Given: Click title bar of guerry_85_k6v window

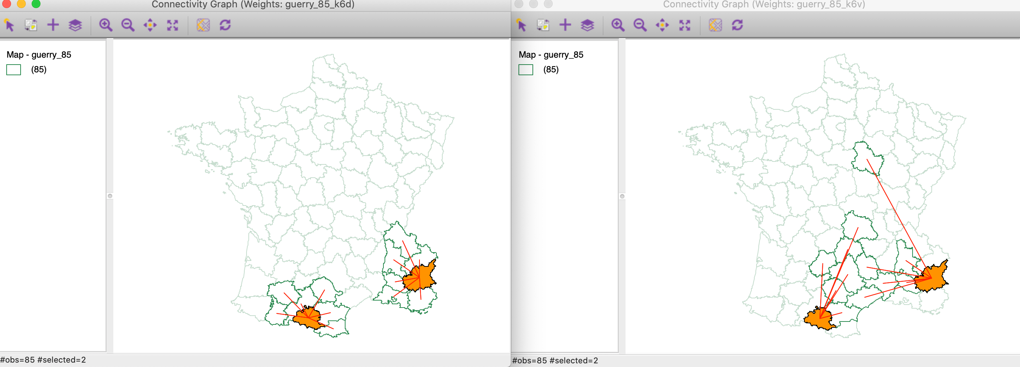Looking at the screenshot, I should coord(764,4).
